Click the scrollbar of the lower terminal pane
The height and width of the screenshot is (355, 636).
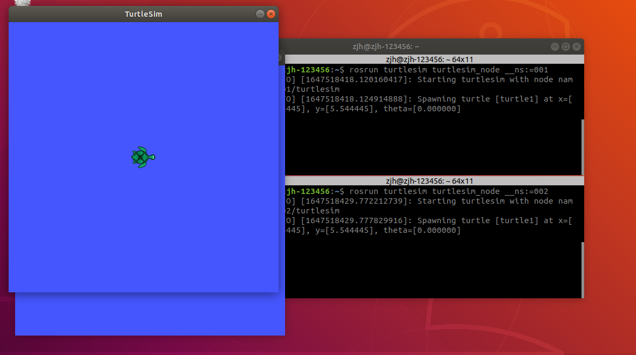click(x=583, y=270)
